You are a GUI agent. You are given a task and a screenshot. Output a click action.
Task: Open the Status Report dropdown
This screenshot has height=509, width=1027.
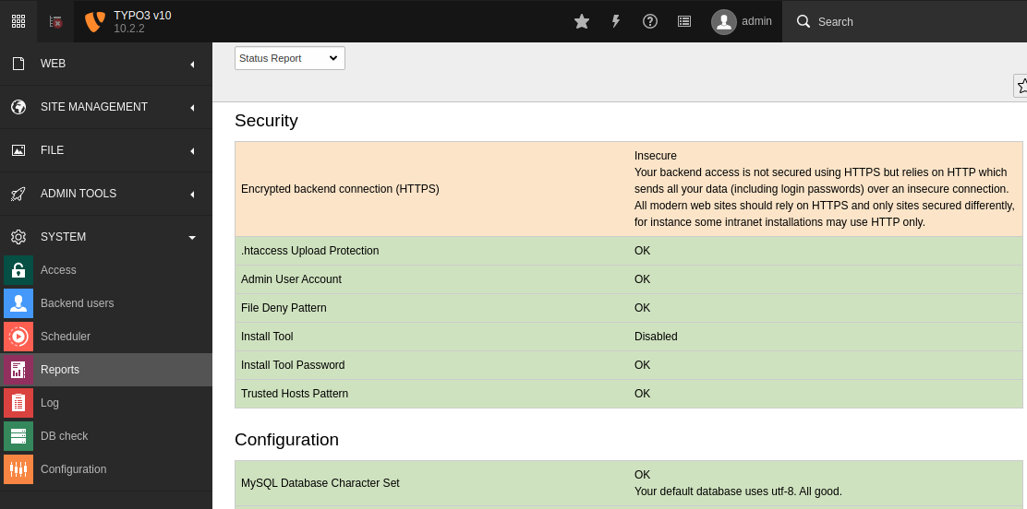pos(289,58)
